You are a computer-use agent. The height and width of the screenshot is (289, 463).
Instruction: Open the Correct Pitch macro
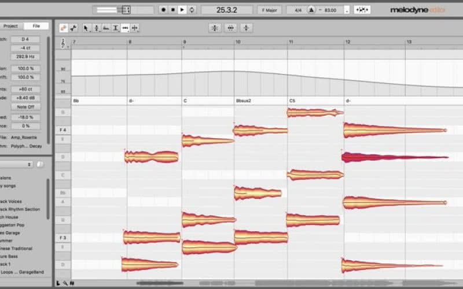coord(215,28)
